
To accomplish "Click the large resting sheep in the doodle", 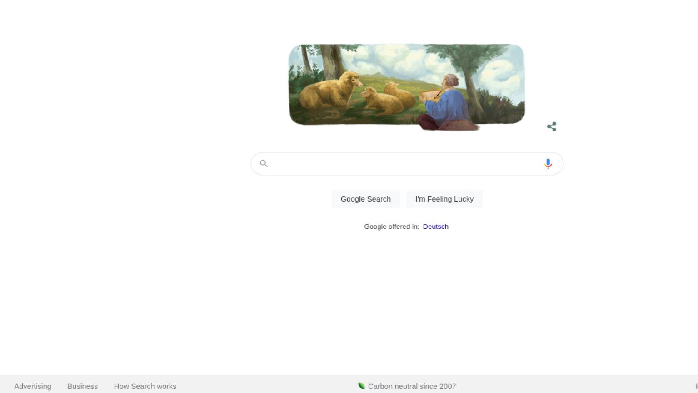I will pos(328,90).
